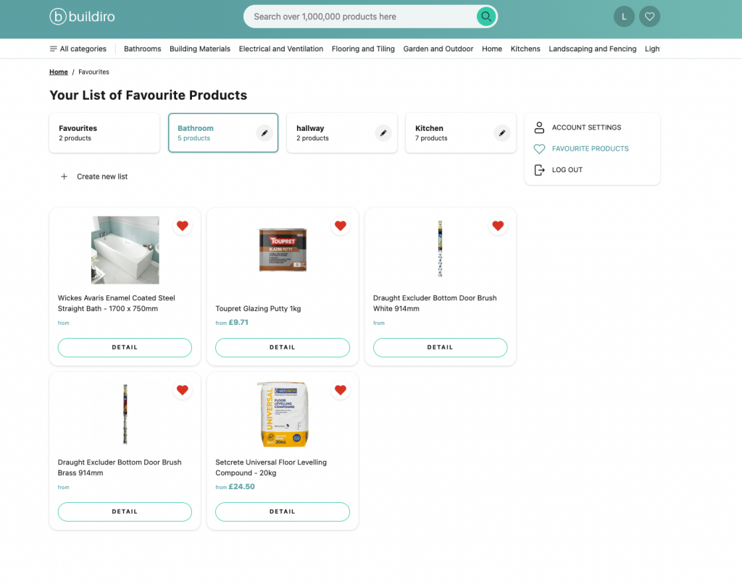Open the user account avatar L
This screenshot has width=742, height=584.
pos(624,17)
